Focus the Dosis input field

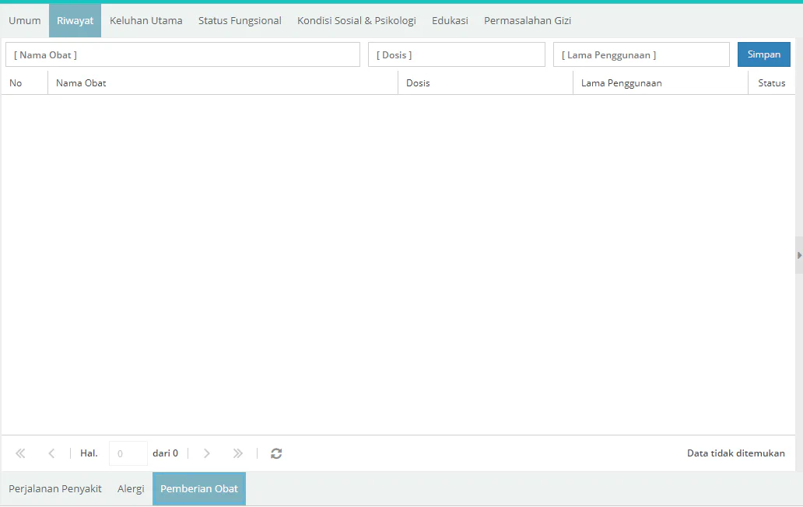[x=456, y=54]
